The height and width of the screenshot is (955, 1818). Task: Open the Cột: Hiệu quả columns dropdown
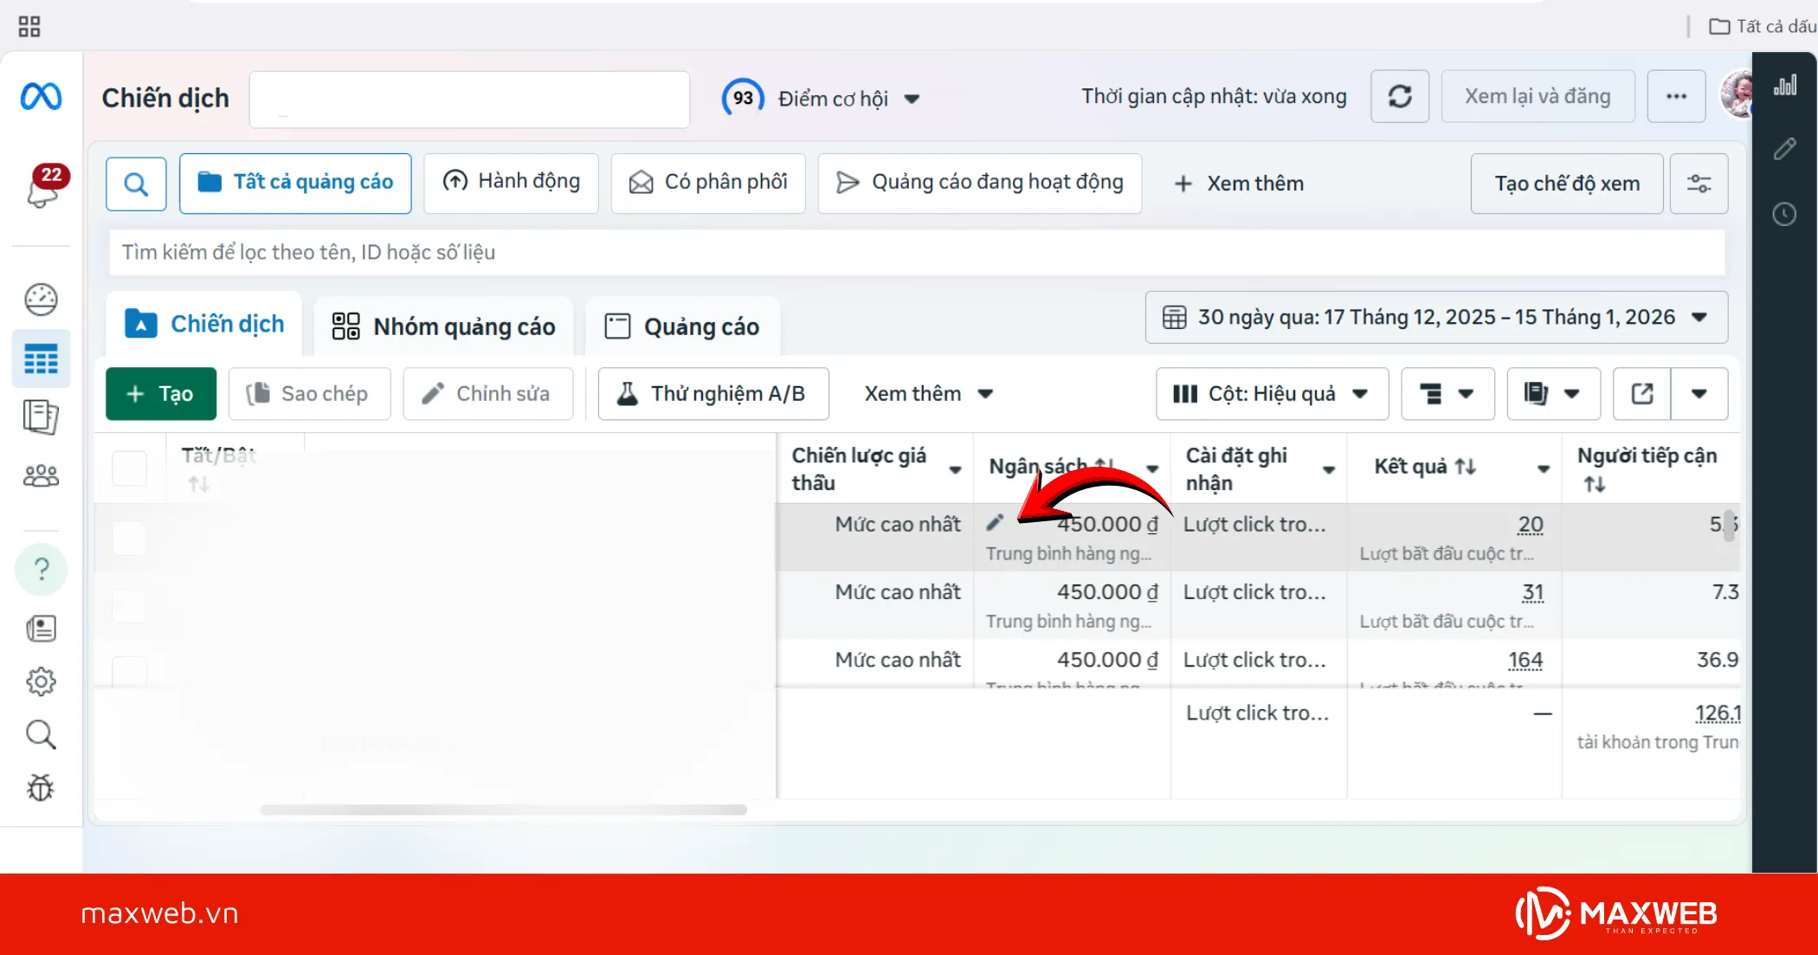(1271, 393)
